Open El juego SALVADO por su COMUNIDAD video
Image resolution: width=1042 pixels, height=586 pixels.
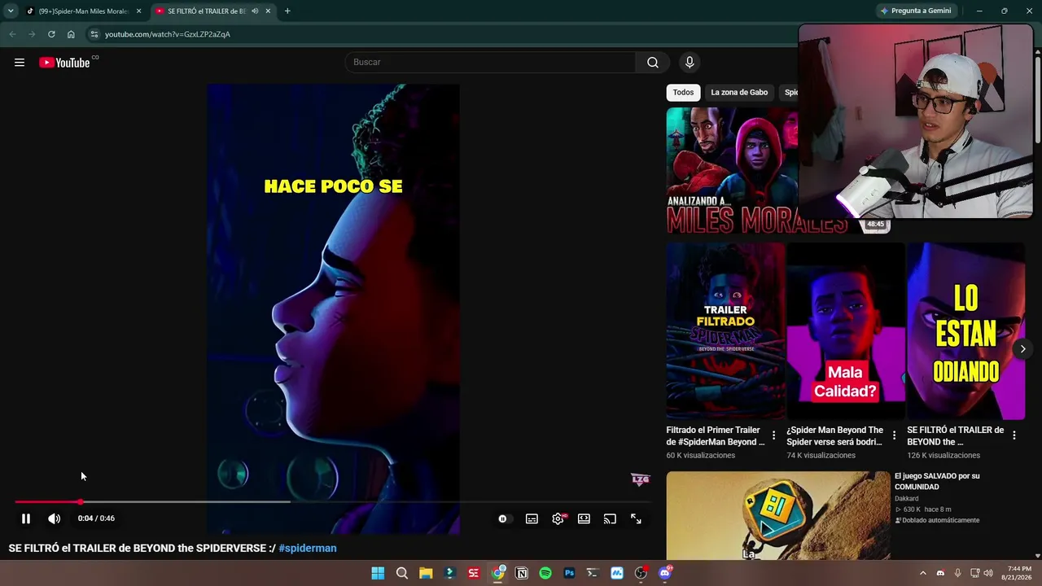click(x=937, y=481)
